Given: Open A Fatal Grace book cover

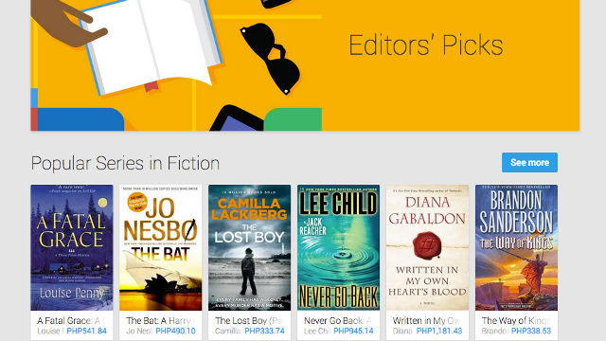Looking at the screenshot, I should coord(72,247).
